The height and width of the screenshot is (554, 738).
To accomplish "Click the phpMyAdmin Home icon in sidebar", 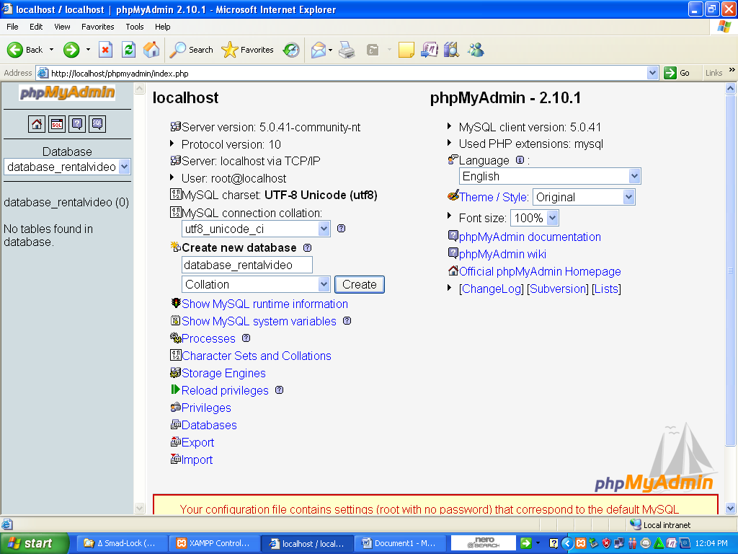I will click(36, 124).
